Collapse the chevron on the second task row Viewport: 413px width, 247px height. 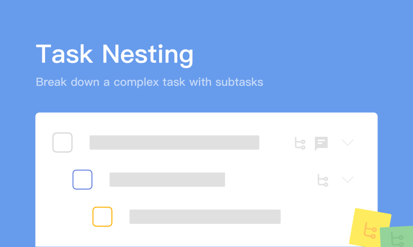tap(347, 179)
